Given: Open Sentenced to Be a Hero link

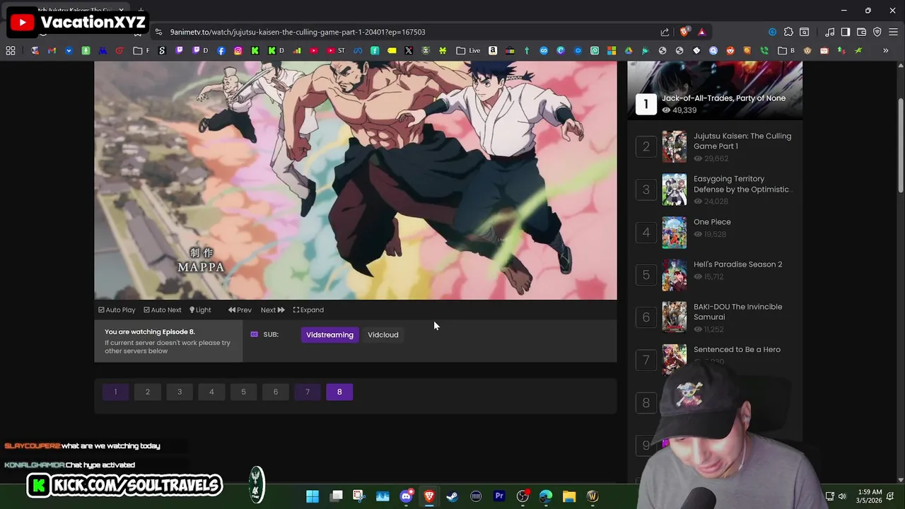Looking at the screenshot, I should (x=737, y=349).
